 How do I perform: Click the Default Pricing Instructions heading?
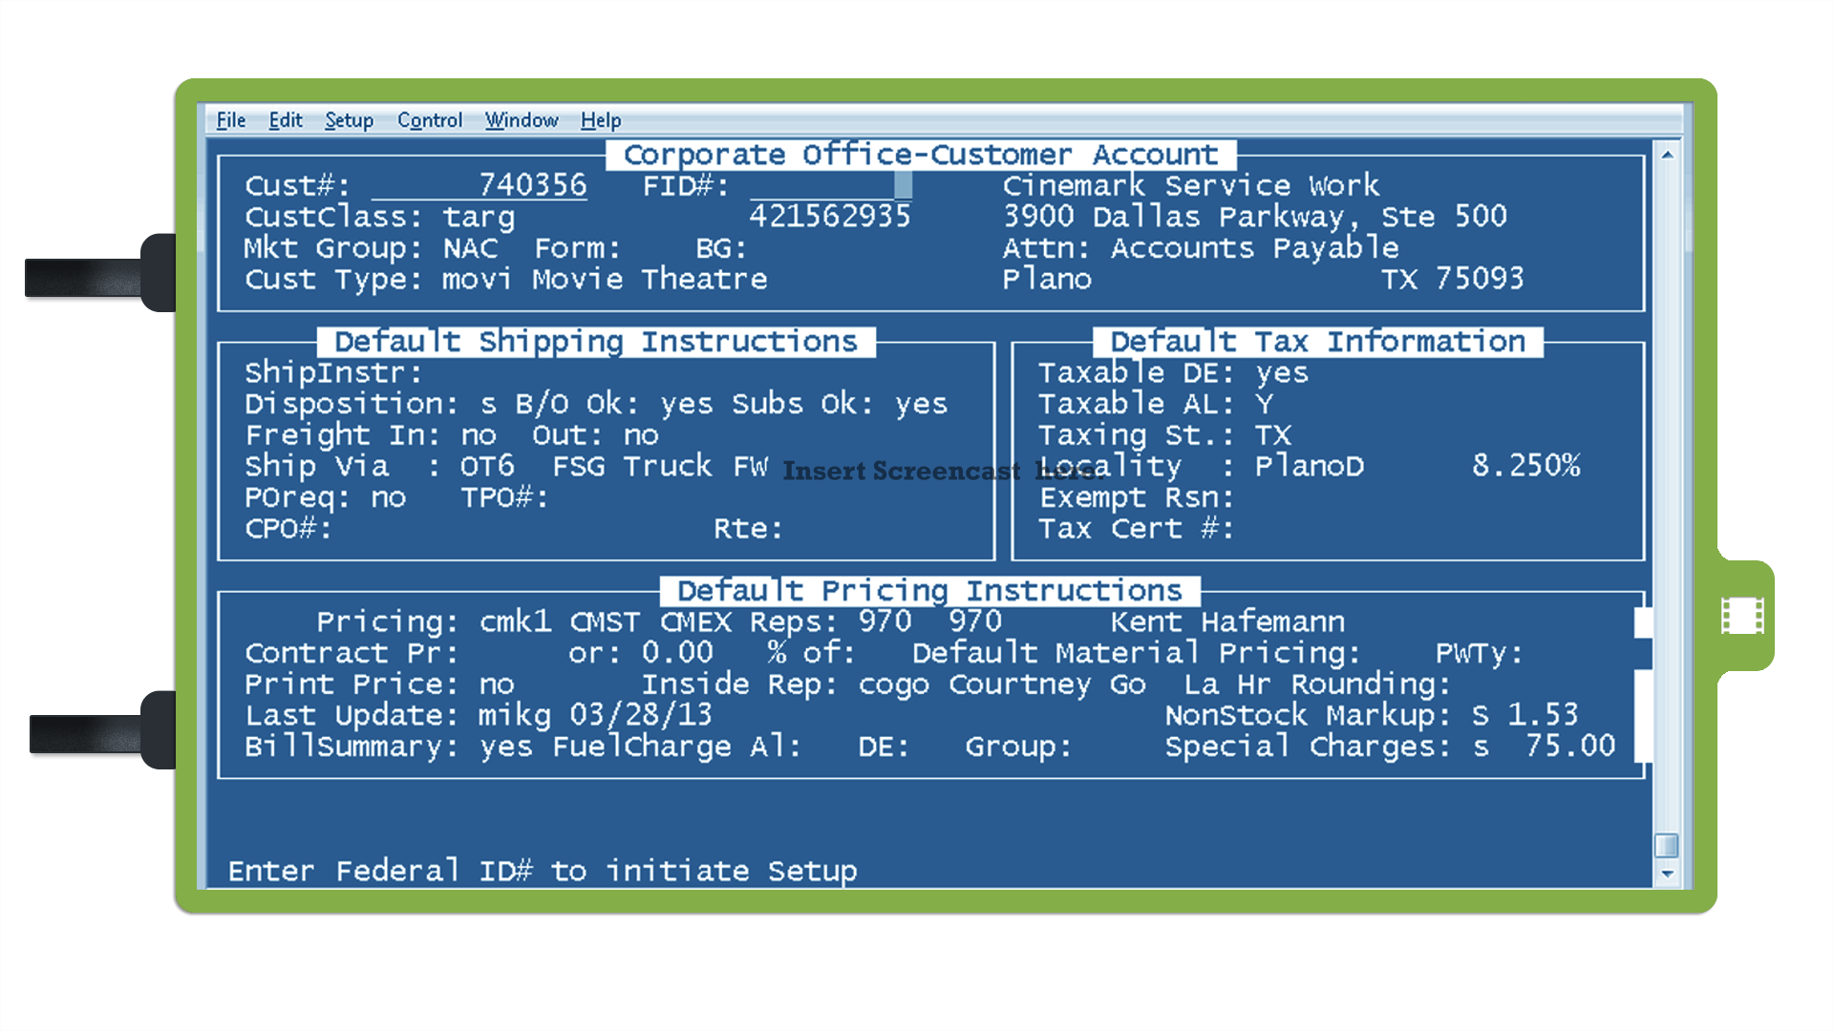[930, 591]
